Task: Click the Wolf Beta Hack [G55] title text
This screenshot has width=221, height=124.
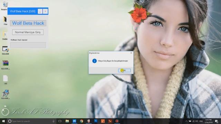Action: (x=22, y=11)
